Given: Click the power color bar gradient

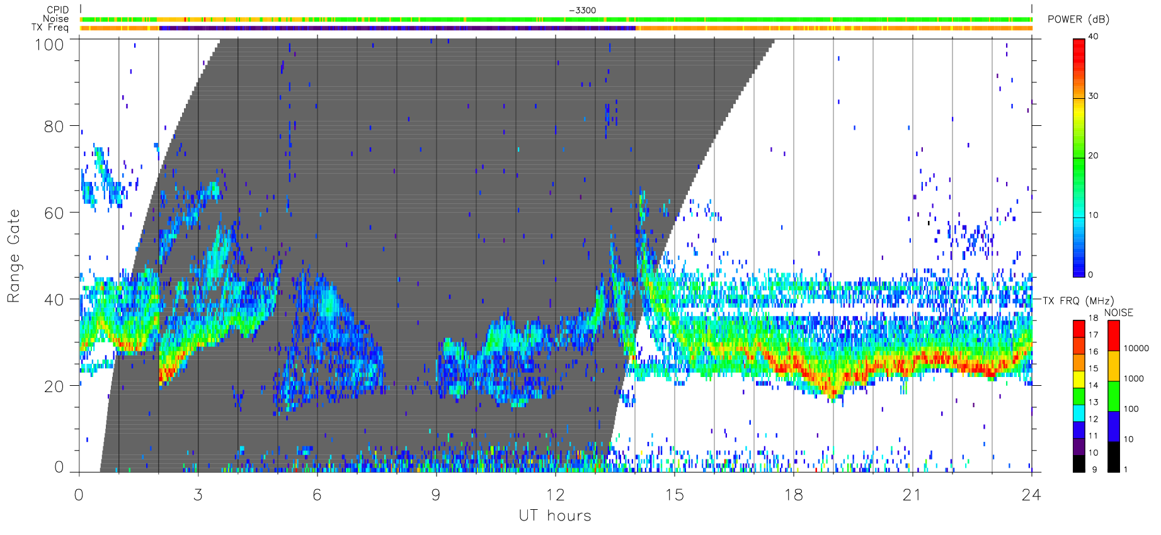Looking at the screenshot, I should click(x=1079, y=157).
